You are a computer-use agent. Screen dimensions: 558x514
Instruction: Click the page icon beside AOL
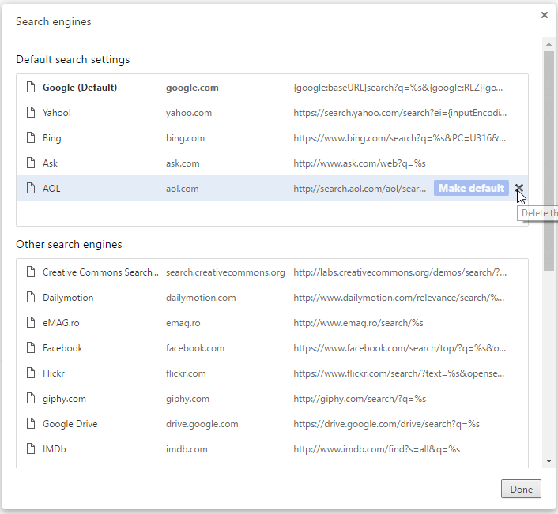coord(31,188)
